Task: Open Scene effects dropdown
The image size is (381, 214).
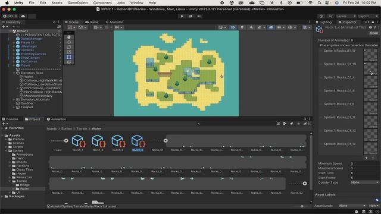Action: [x=261, y=27]
